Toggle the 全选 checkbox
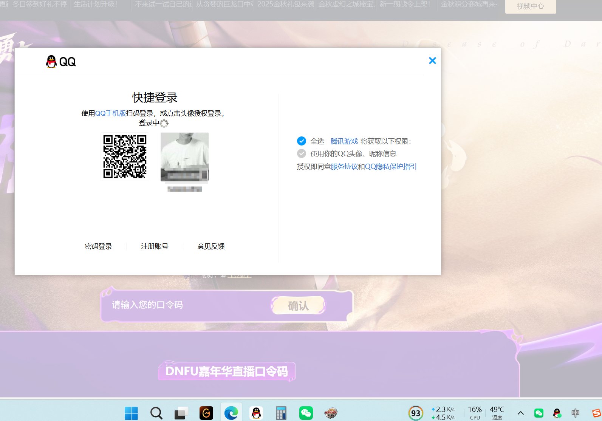 click(301, 141)
